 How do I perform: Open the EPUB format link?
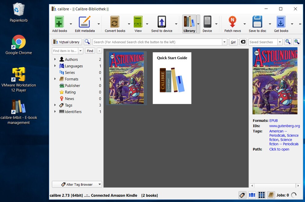coord(274,121)
